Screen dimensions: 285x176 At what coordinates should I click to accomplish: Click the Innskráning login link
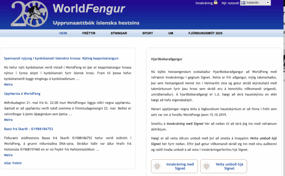coord(204,3)
